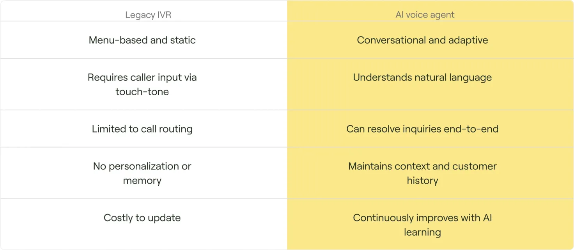Click the word history in yellow column
Screen dimensions: 574x250
[x=422, y=180]
